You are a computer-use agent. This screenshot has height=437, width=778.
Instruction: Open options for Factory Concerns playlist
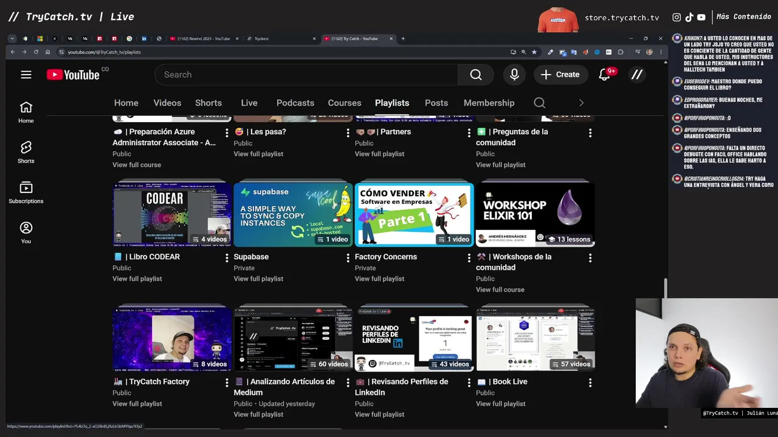469,257
